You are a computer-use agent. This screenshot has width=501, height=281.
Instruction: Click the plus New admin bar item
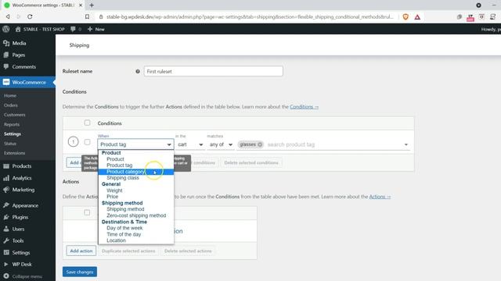point(96,29)
